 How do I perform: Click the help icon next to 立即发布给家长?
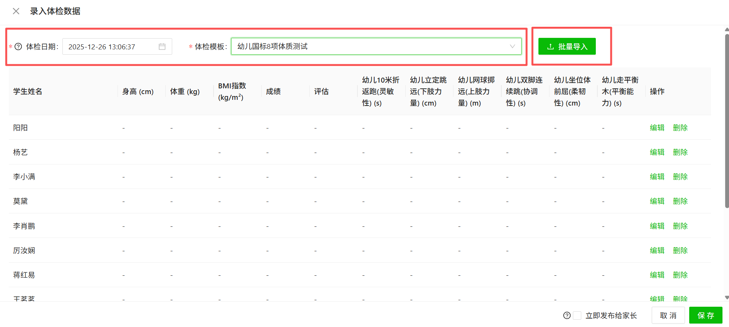(x=567, y=316)
